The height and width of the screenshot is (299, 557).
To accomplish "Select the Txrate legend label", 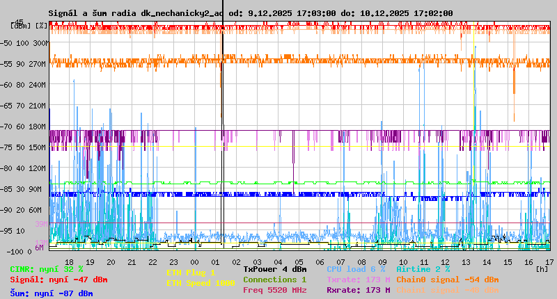I will point(358,280).
